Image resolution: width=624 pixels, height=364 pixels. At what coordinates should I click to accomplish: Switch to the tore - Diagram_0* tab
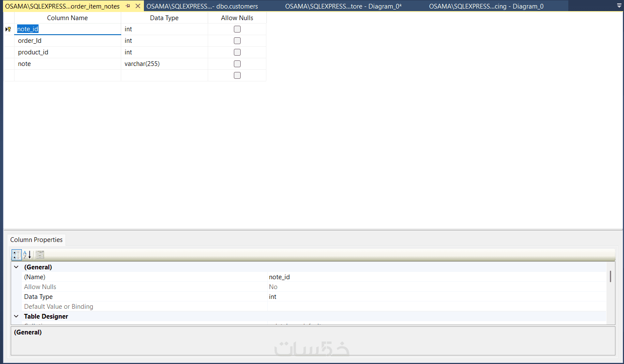tap(343, 6)
